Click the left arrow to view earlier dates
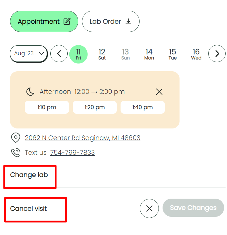The image size is (227, 235). point(59,54)
